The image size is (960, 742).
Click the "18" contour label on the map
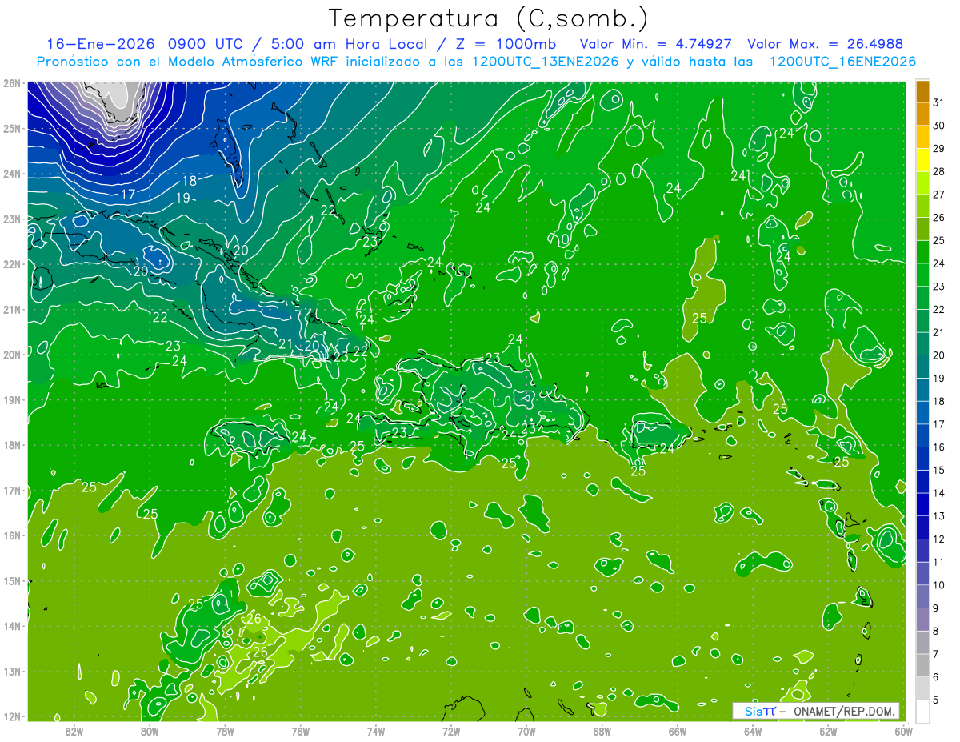point(189,181)
